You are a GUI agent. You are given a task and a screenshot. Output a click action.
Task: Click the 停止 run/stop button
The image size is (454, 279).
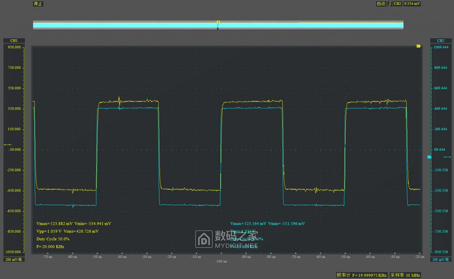point(38,4)
